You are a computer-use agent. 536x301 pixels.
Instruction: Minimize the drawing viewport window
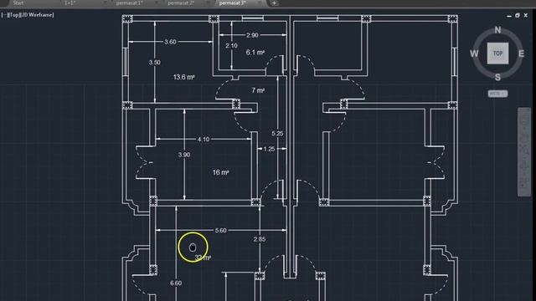[509, 16]
